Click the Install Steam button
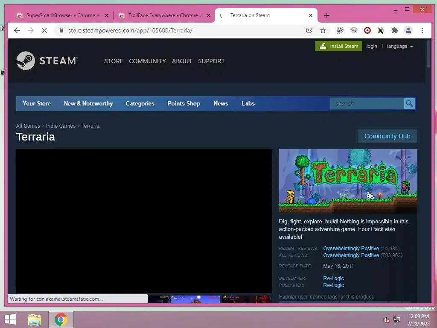 coord(338,46)
